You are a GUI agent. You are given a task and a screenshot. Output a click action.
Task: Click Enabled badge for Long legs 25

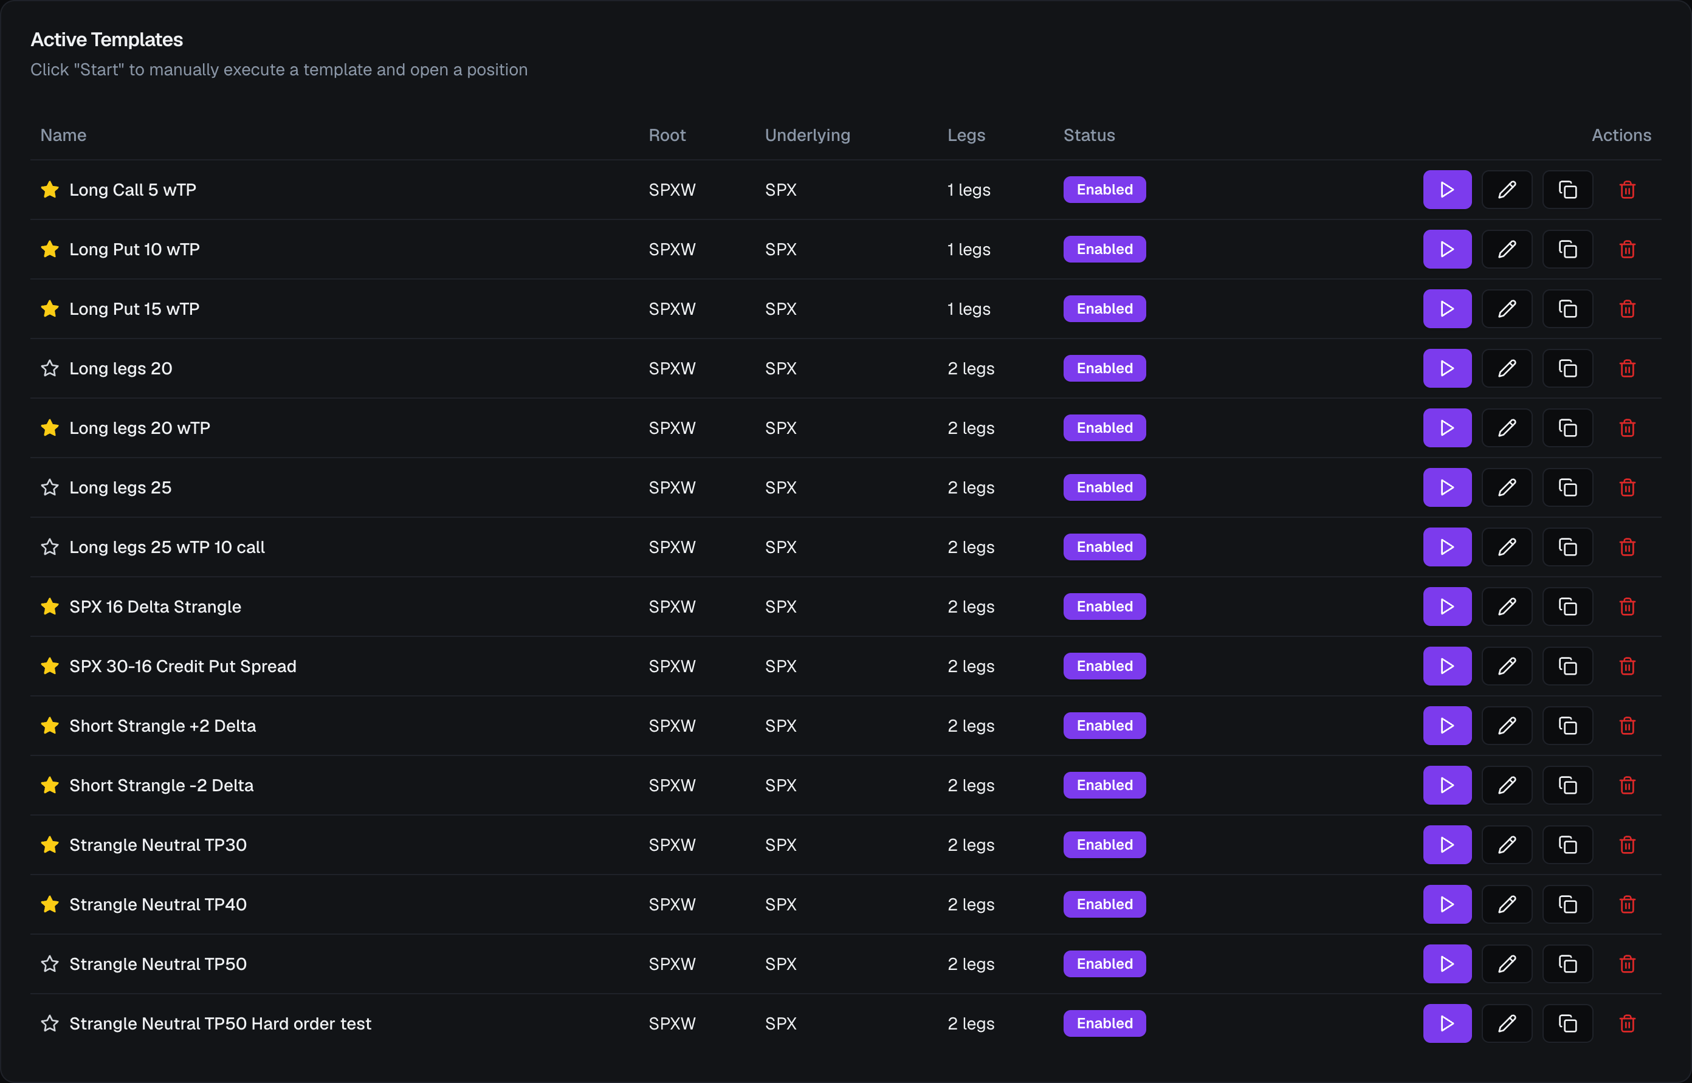coord(1104,487)
